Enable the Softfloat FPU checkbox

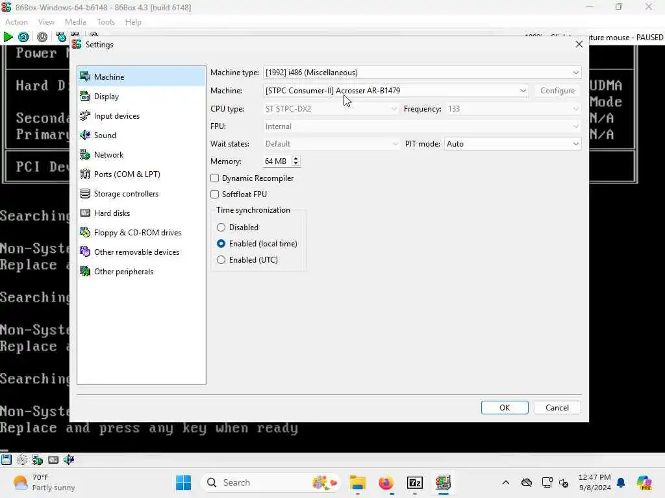pyautogui.click(x=214, y=195)
